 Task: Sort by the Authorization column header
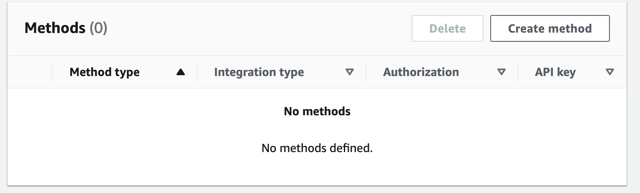[x=421, y=72]
